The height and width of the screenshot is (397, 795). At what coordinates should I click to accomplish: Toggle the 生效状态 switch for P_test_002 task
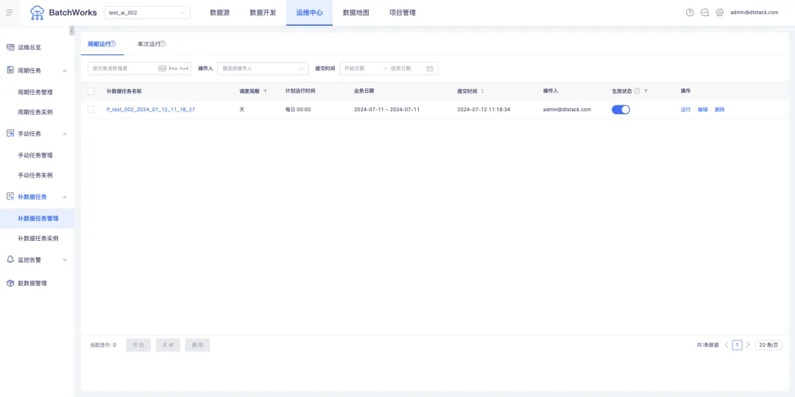click(621, 109)
